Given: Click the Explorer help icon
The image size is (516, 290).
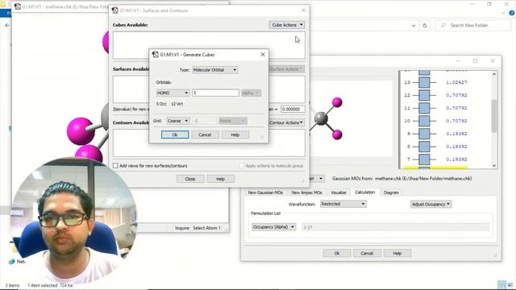Looking at the screenshot, I should tap(512, 13).
